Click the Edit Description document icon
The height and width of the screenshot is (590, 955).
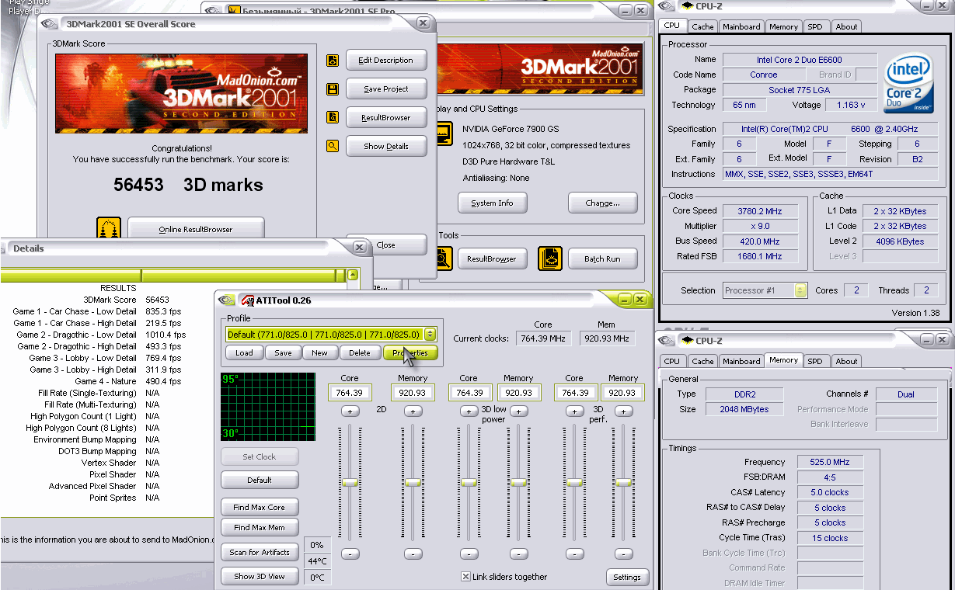(x=333, y=61)
